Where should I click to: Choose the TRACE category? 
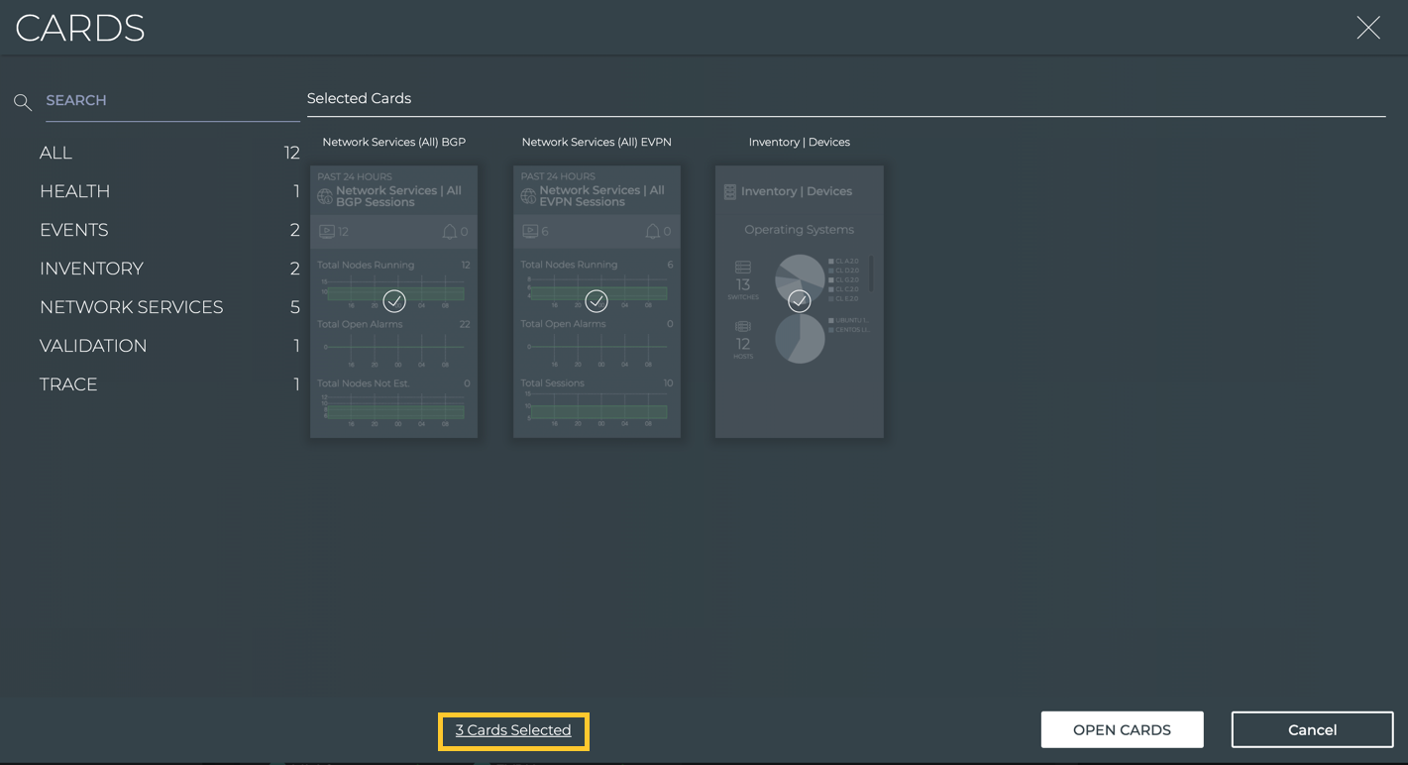tap(68, 384)
